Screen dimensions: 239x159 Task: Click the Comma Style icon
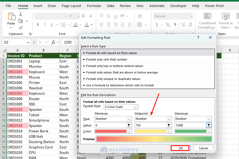pyautogui.click(x=175, y=24)
